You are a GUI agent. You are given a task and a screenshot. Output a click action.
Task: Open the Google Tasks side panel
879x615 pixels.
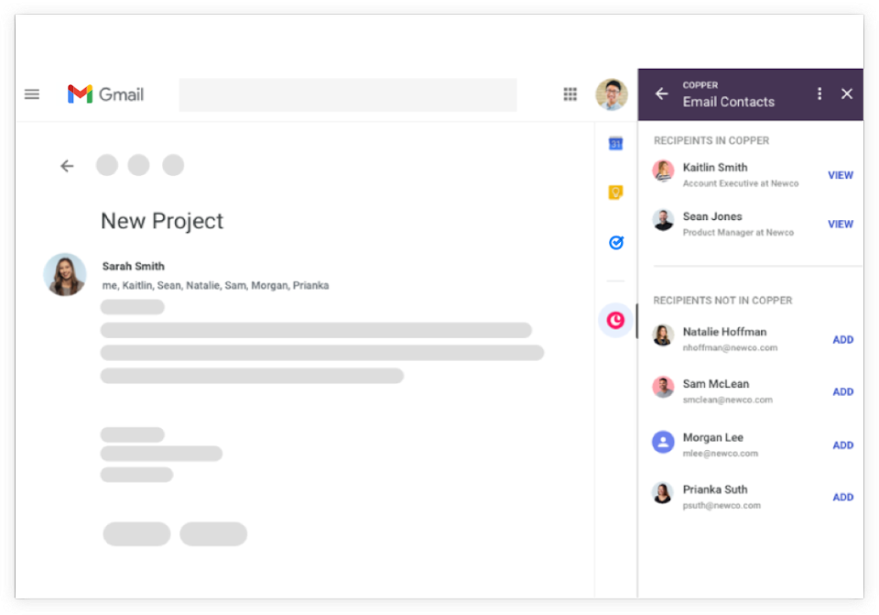(x=615, y=242)
